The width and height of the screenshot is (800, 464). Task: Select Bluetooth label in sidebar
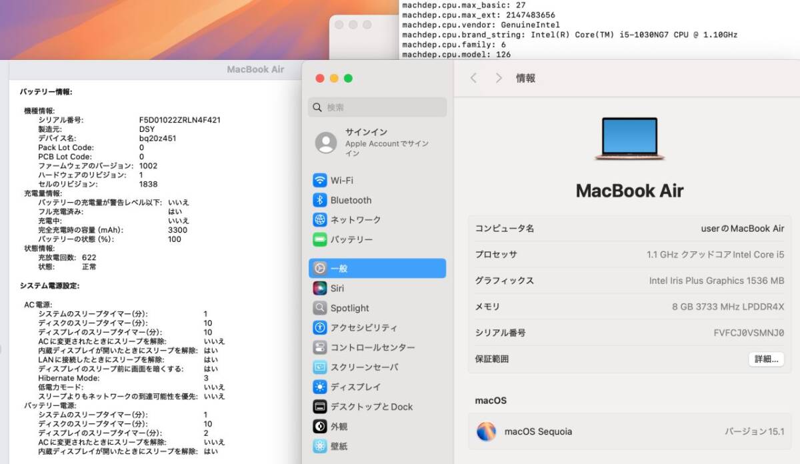point(351,200)
